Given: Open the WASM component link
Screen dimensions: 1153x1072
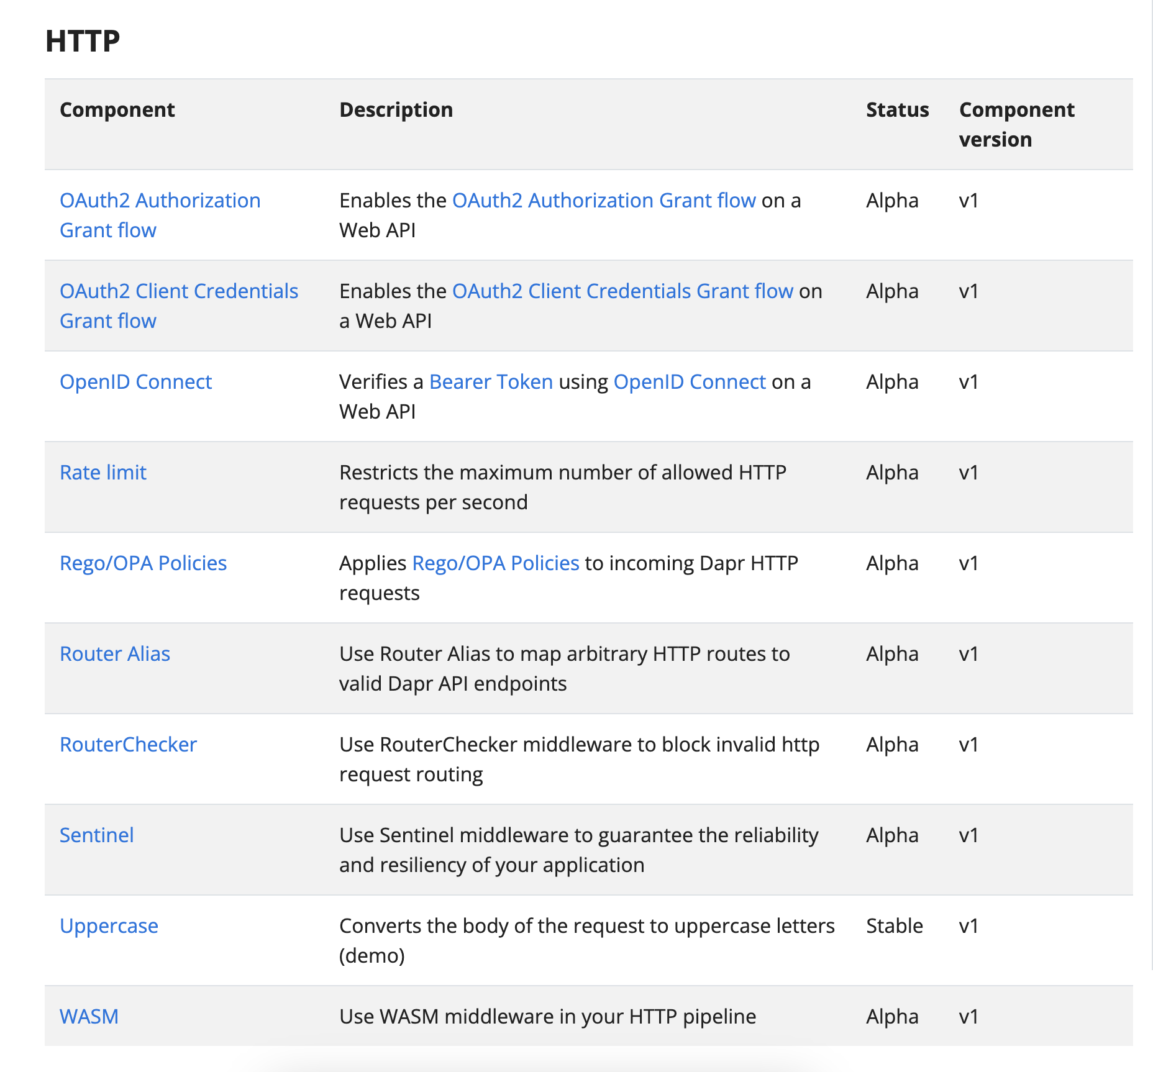Looking at the screenshot, I should pos(89,1016).
